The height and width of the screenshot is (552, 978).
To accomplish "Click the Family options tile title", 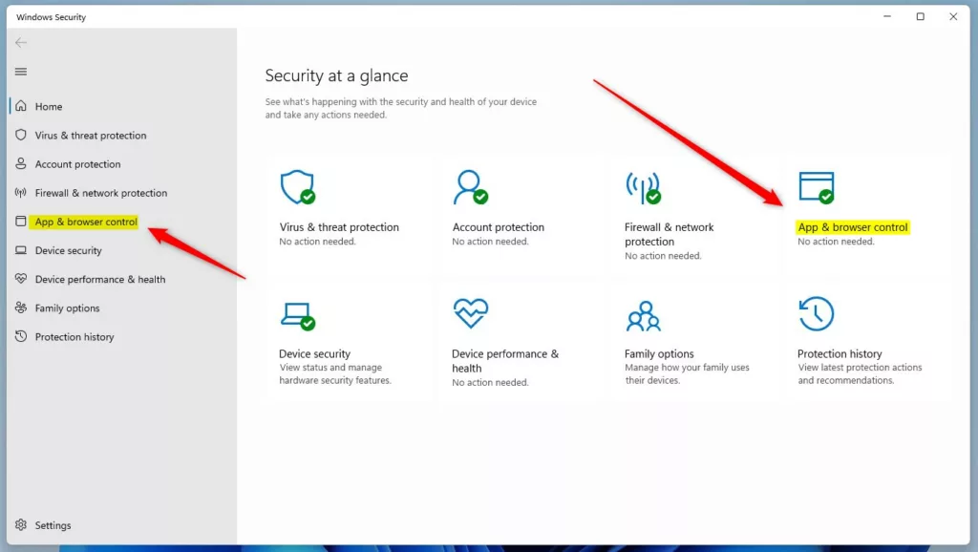I will click(x=659, y=353).
